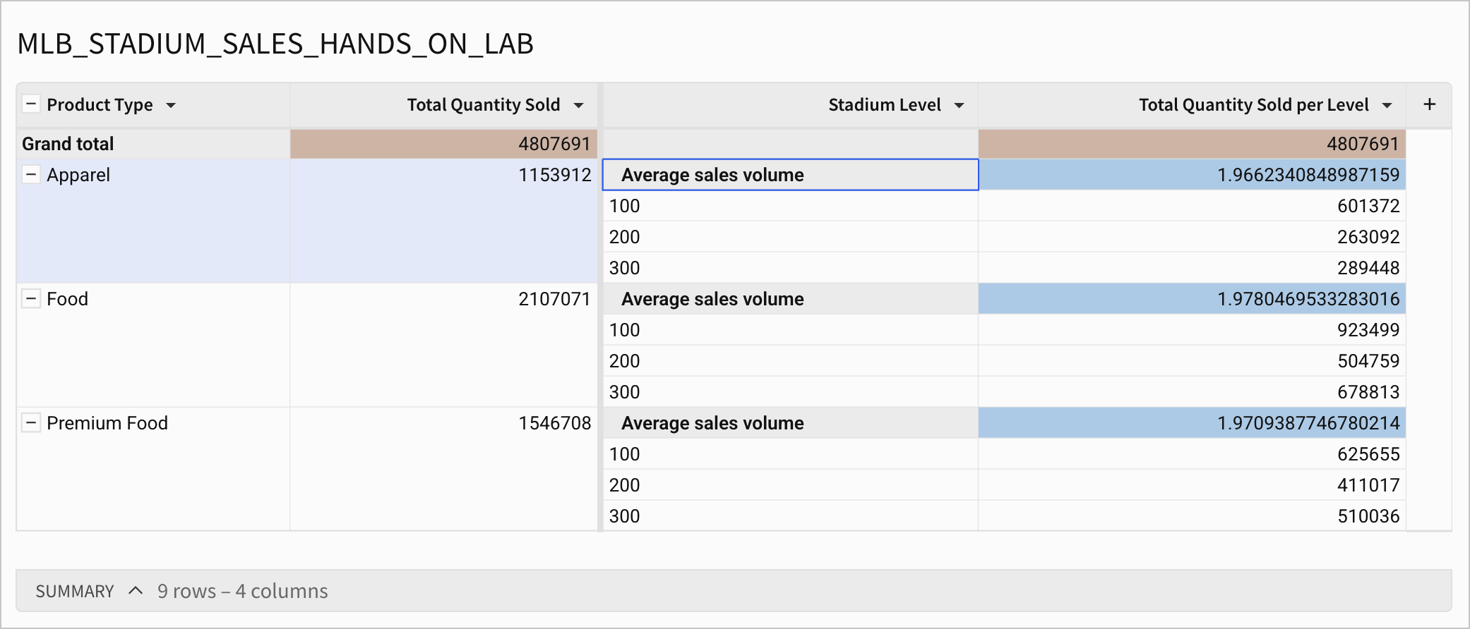Collapse the Premium Food group
This screenshot has height=629, width=1470.
coord(31,422)
